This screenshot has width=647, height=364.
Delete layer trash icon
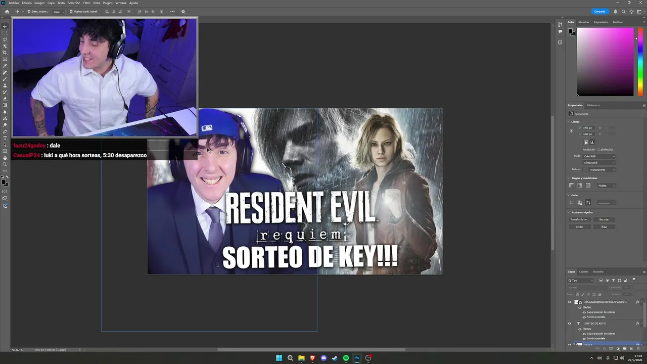pyautogui.click(x=638, y=348)
